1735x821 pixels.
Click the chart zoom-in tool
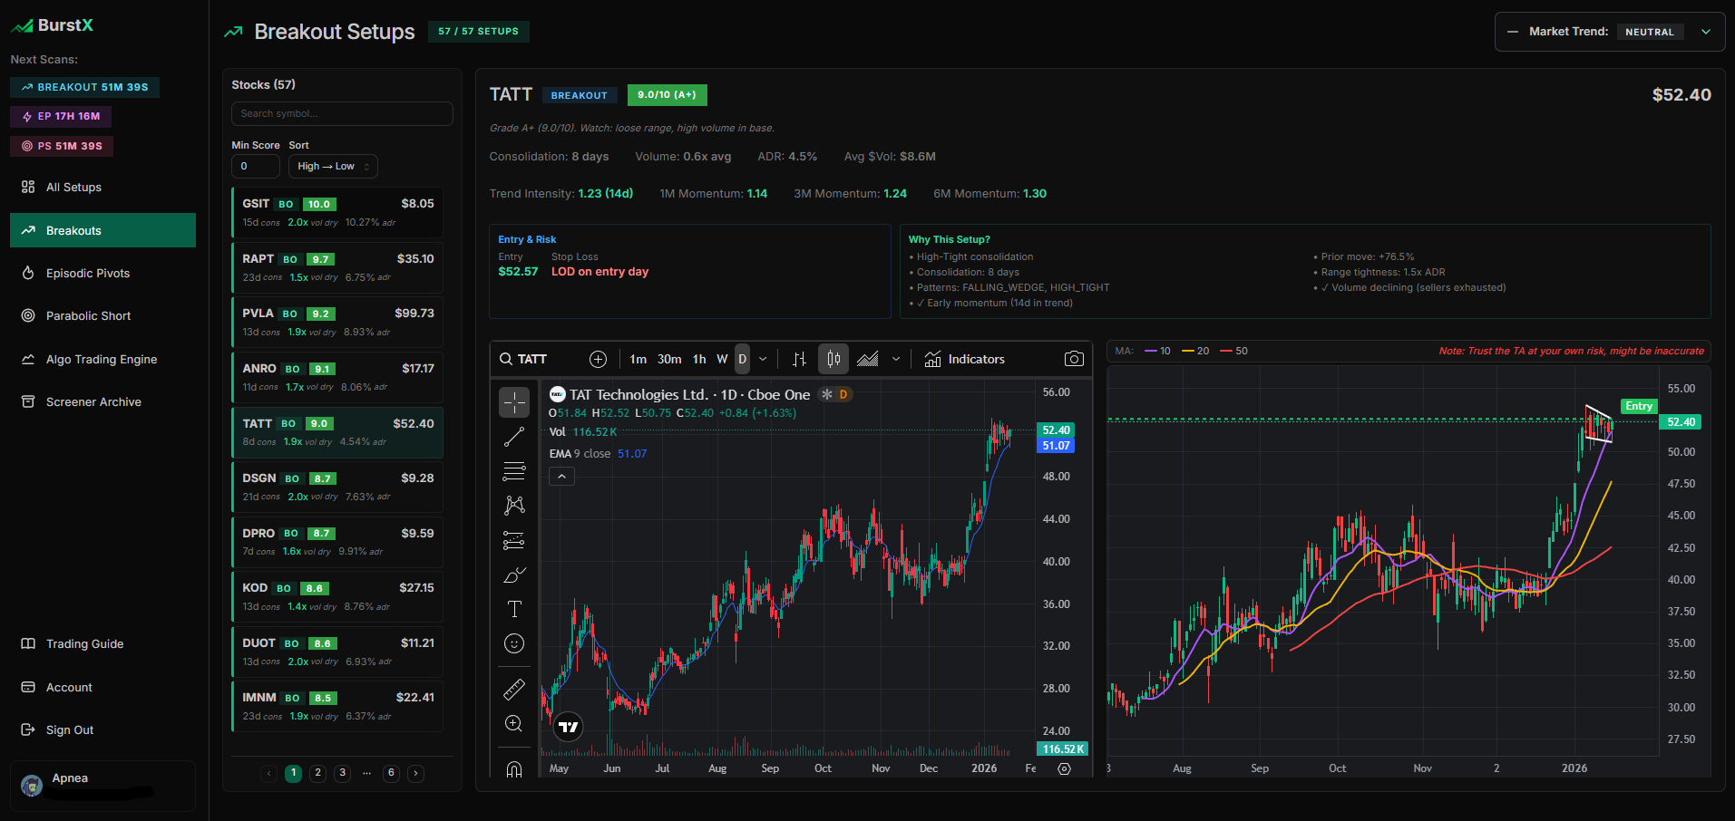tap(514, 723)
